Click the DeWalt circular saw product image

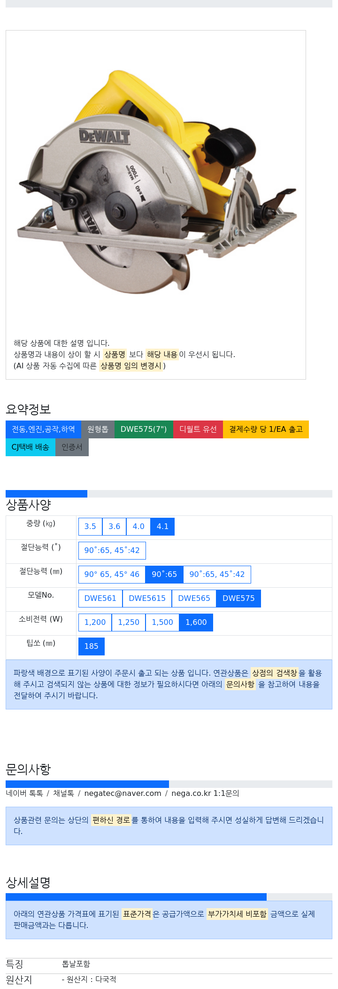coord(156,181)
